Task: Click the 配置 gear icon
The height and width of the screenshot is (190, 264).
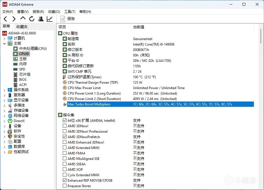Action: point(10,142)
